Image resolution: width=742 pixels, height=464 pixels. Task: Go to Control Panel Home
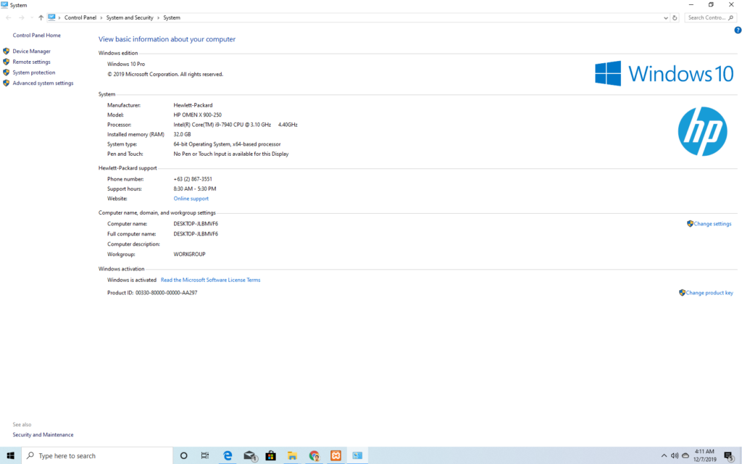pos(36,36)
